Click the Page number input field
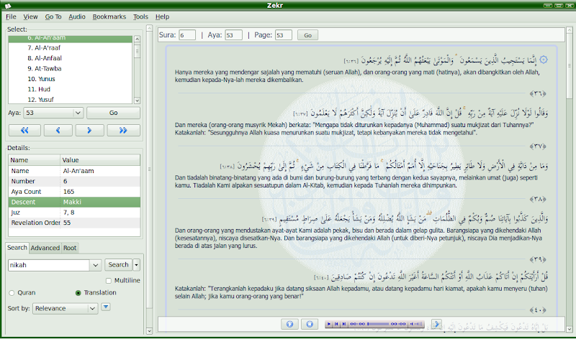Image resolution: width=576 pixels, height=339 pixels. click(x=283, y=35)
